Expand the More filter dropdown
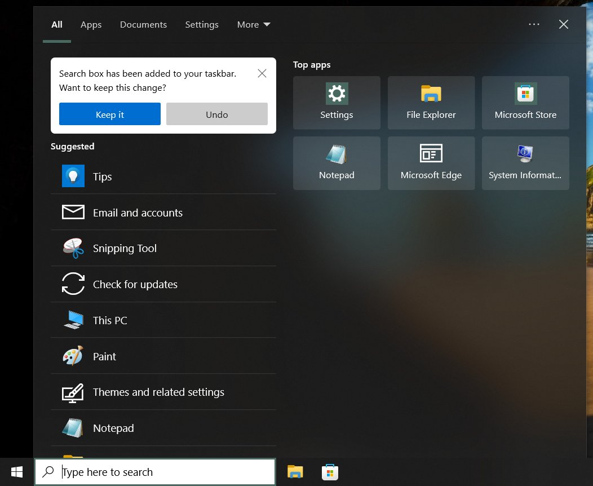 [254, 25]
